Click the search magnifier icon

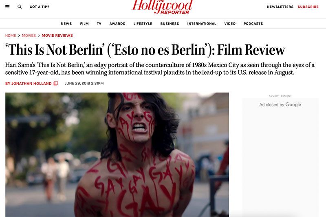(x=20, y=7)
